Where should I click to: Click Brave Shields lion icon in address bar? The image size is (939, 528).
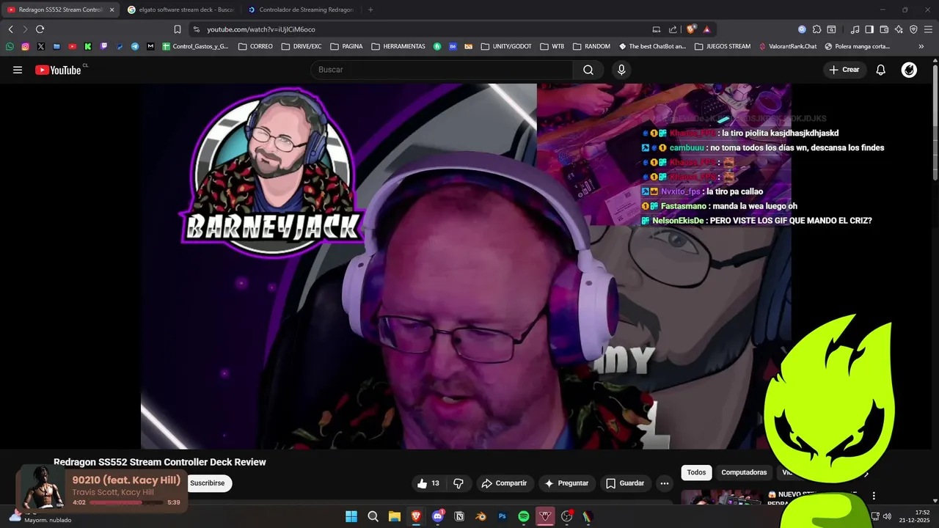(691, 29)
